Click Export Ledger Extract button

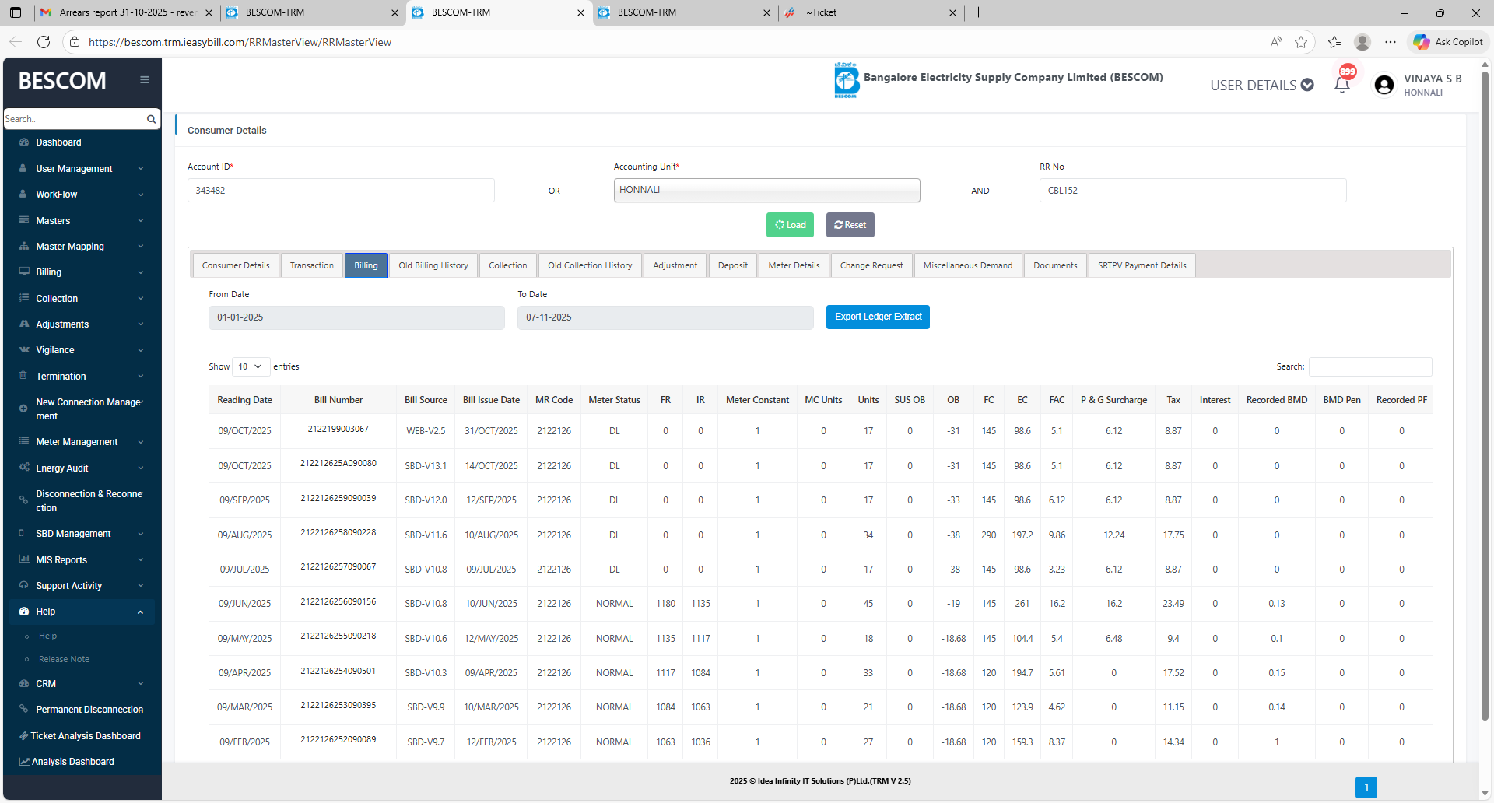tap(878, 317)
